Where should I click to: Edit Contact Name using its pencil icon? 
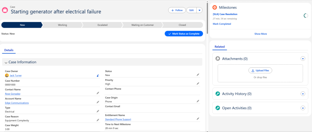[x=98, y=93]
